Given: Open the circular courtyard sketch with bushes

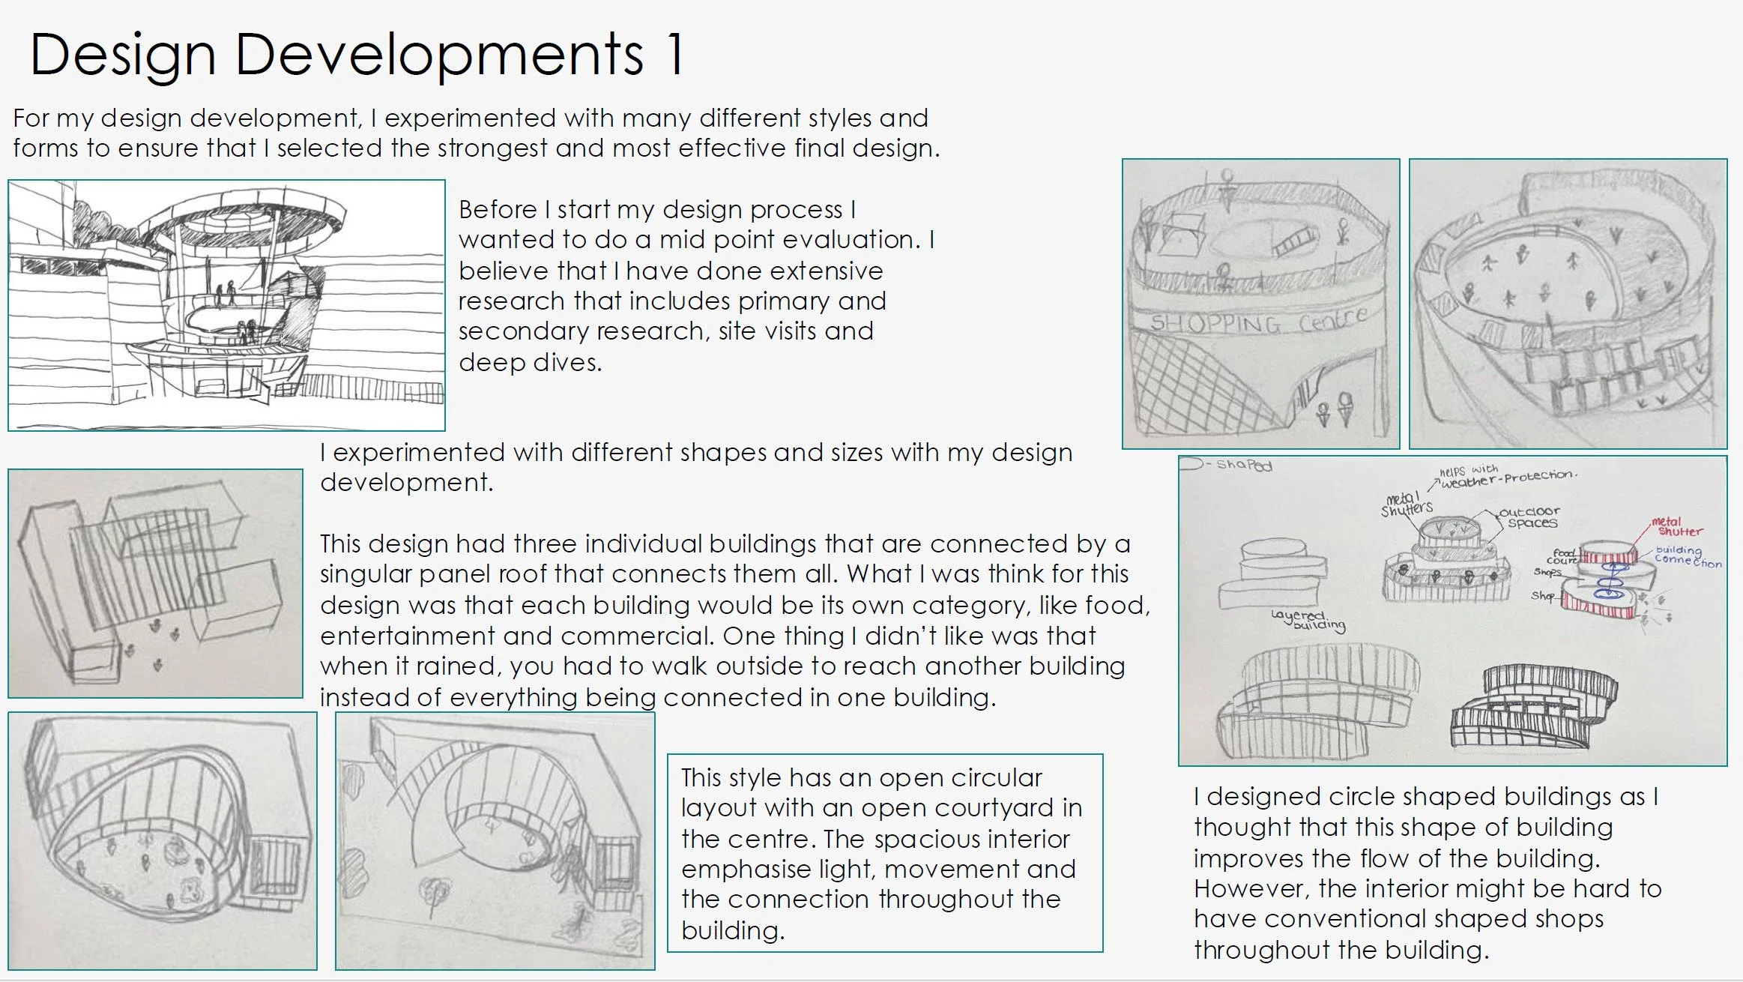Looking at the screenshot, I should pyautogui.click(x=162, y=840).
